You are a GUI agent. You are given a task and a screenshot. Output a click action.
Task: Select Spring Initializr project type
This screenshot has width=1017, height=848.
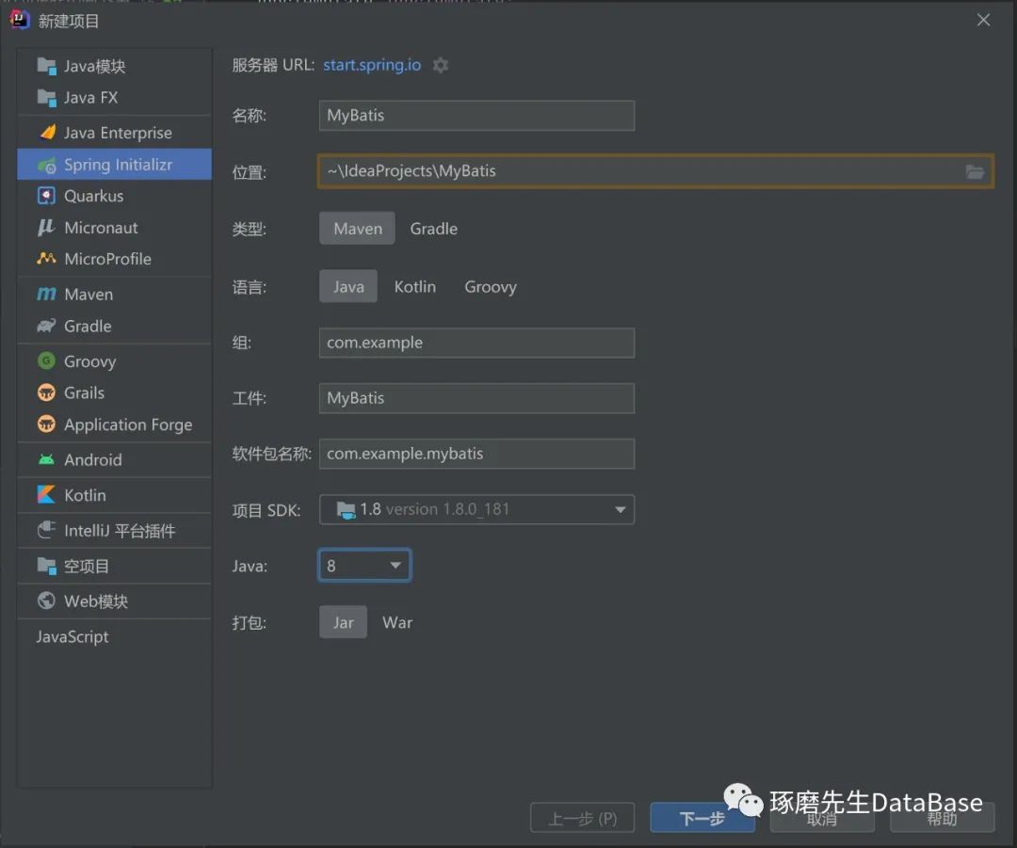(115, 165)
